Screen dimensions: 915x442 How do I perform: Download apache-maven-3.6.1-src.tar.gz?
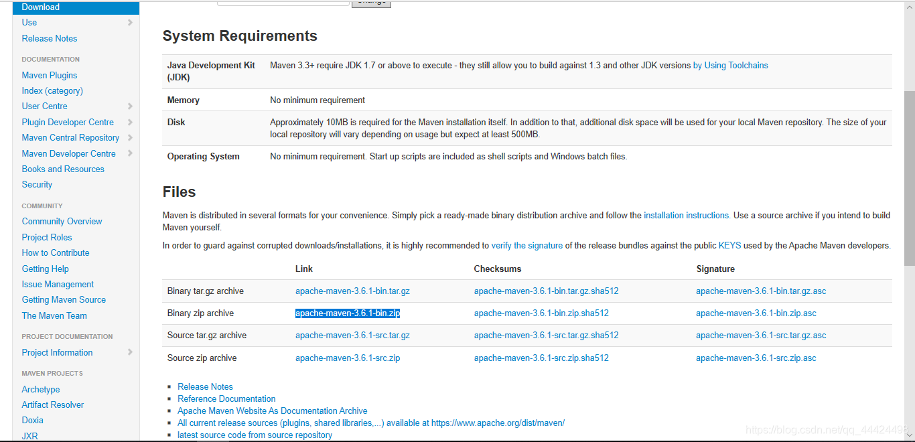tap(352, 336)
